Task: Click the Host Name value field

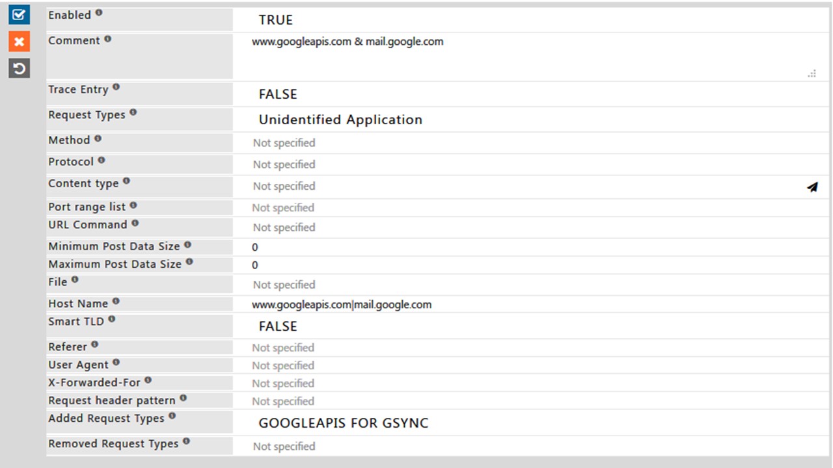Action: 342,304
